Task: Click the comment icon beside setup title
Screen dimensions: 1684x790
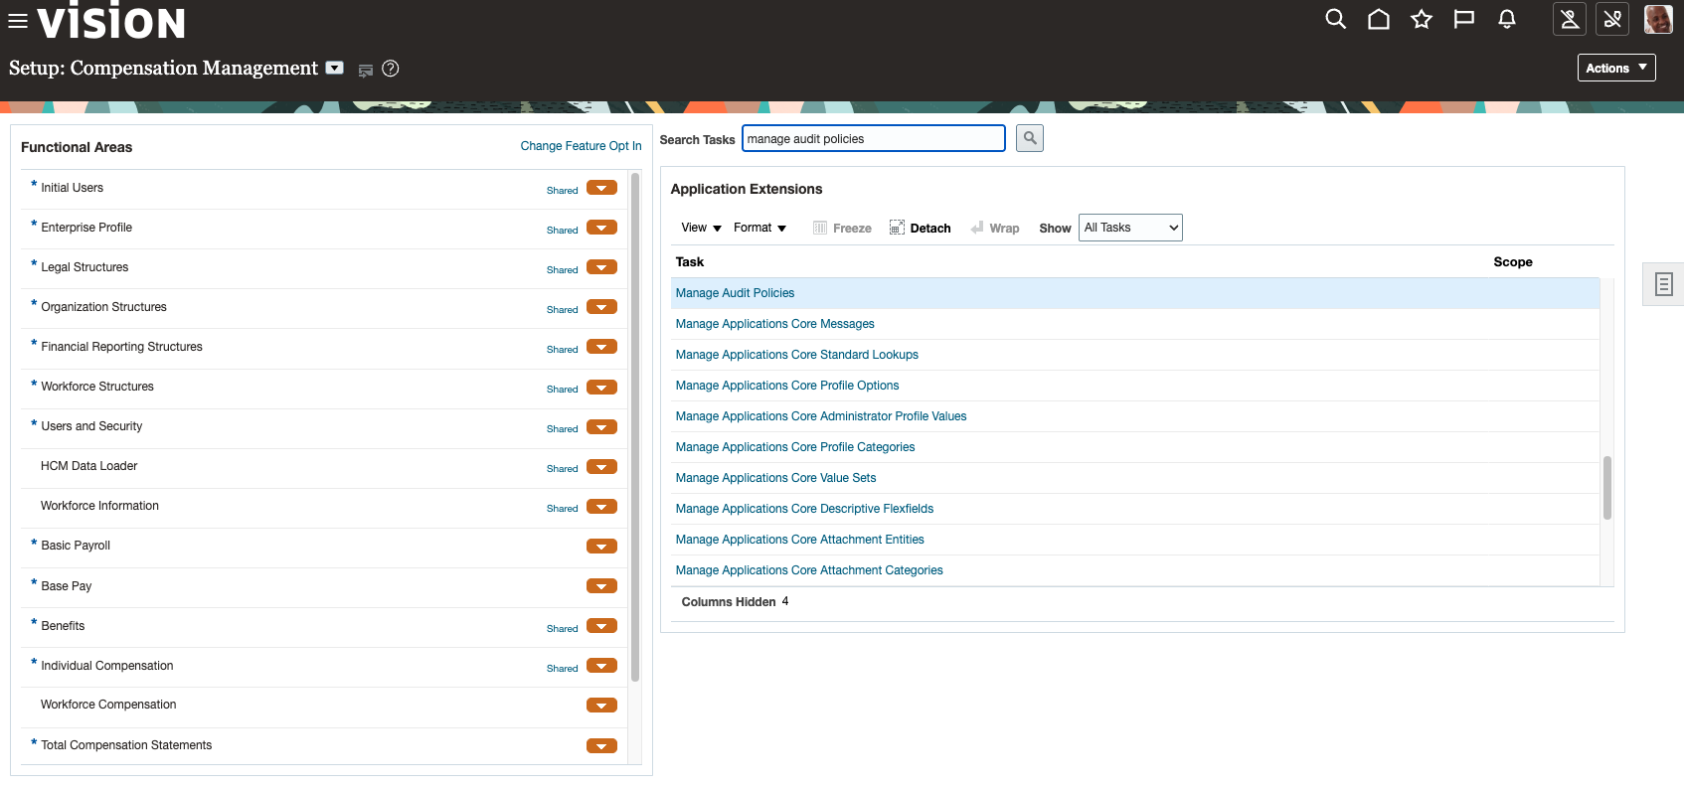Action: click(366, 71)
